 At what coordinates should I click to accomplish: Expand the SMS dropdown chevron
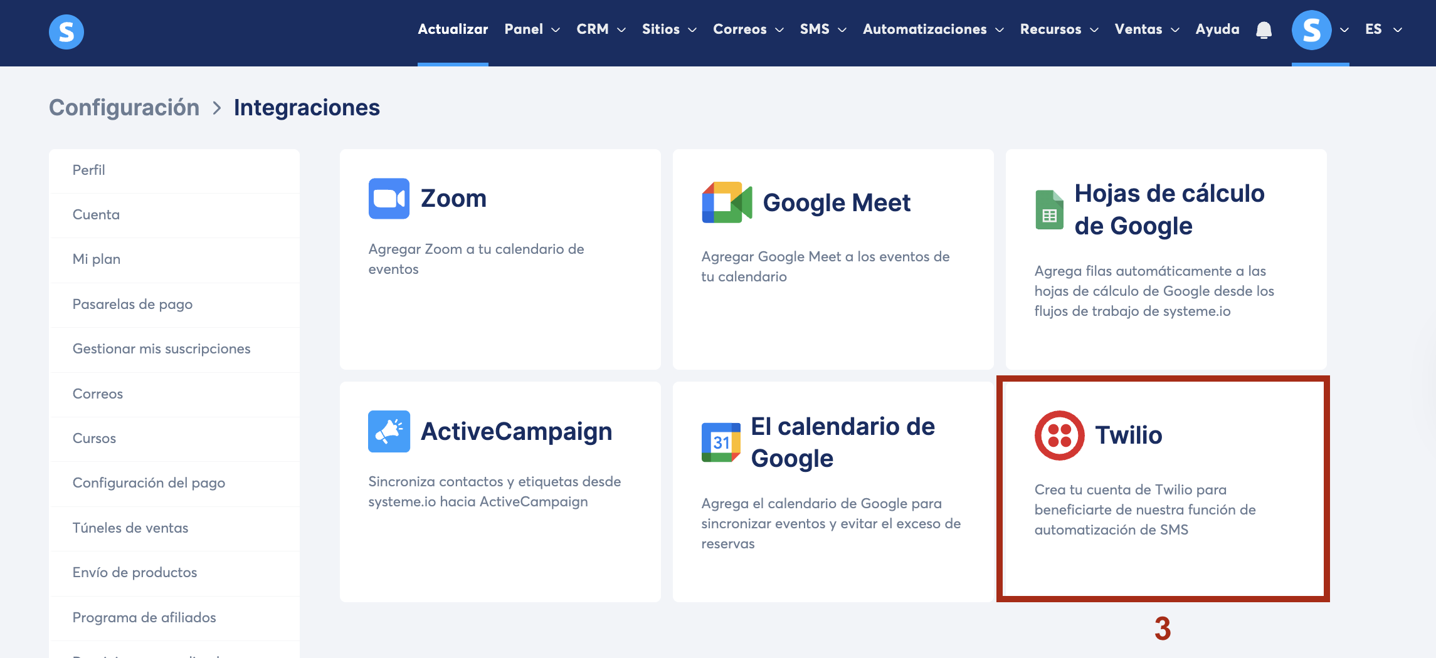click(x=842, y=30)
